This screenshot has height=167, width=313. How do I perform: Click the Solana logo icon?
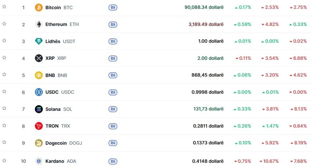(39, 109)
